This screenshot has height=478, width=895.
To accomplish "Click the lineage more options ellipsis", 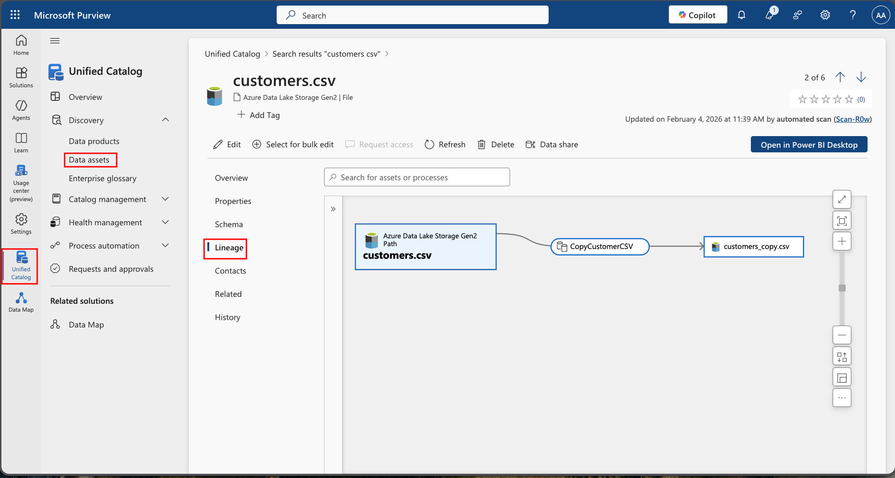I will 842,398.
